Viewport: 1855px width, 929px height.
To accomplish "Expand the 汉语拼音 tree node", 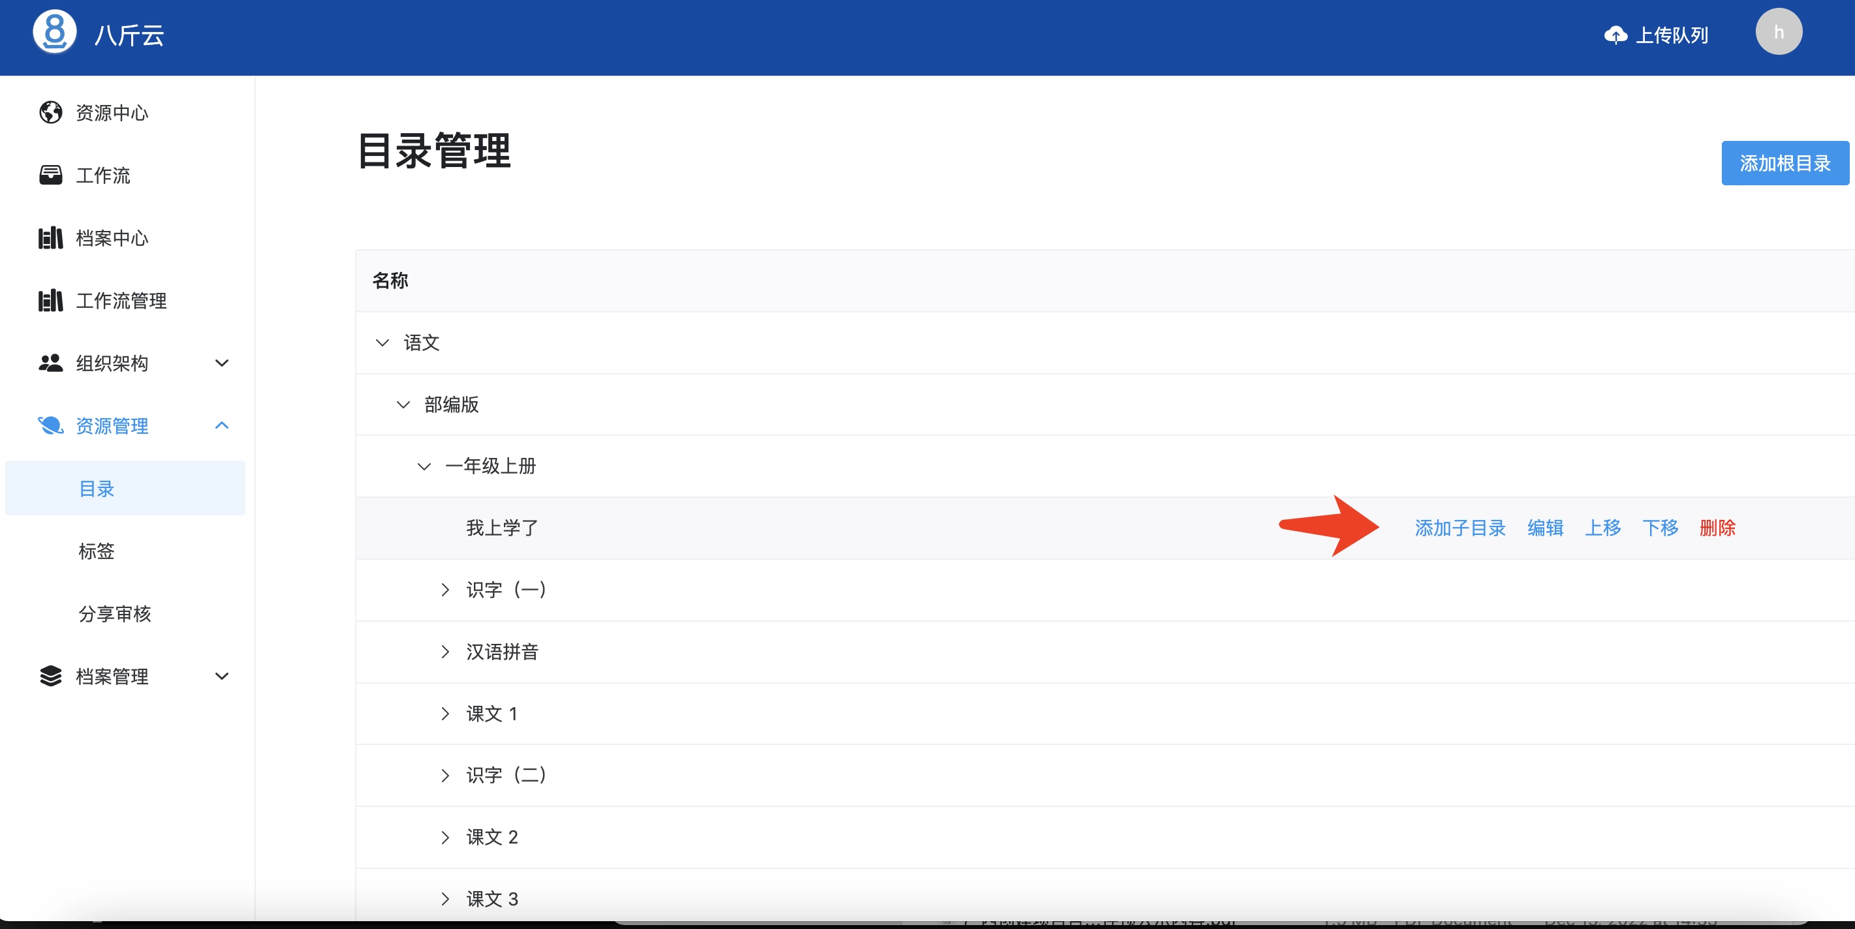I will (445, 652).
